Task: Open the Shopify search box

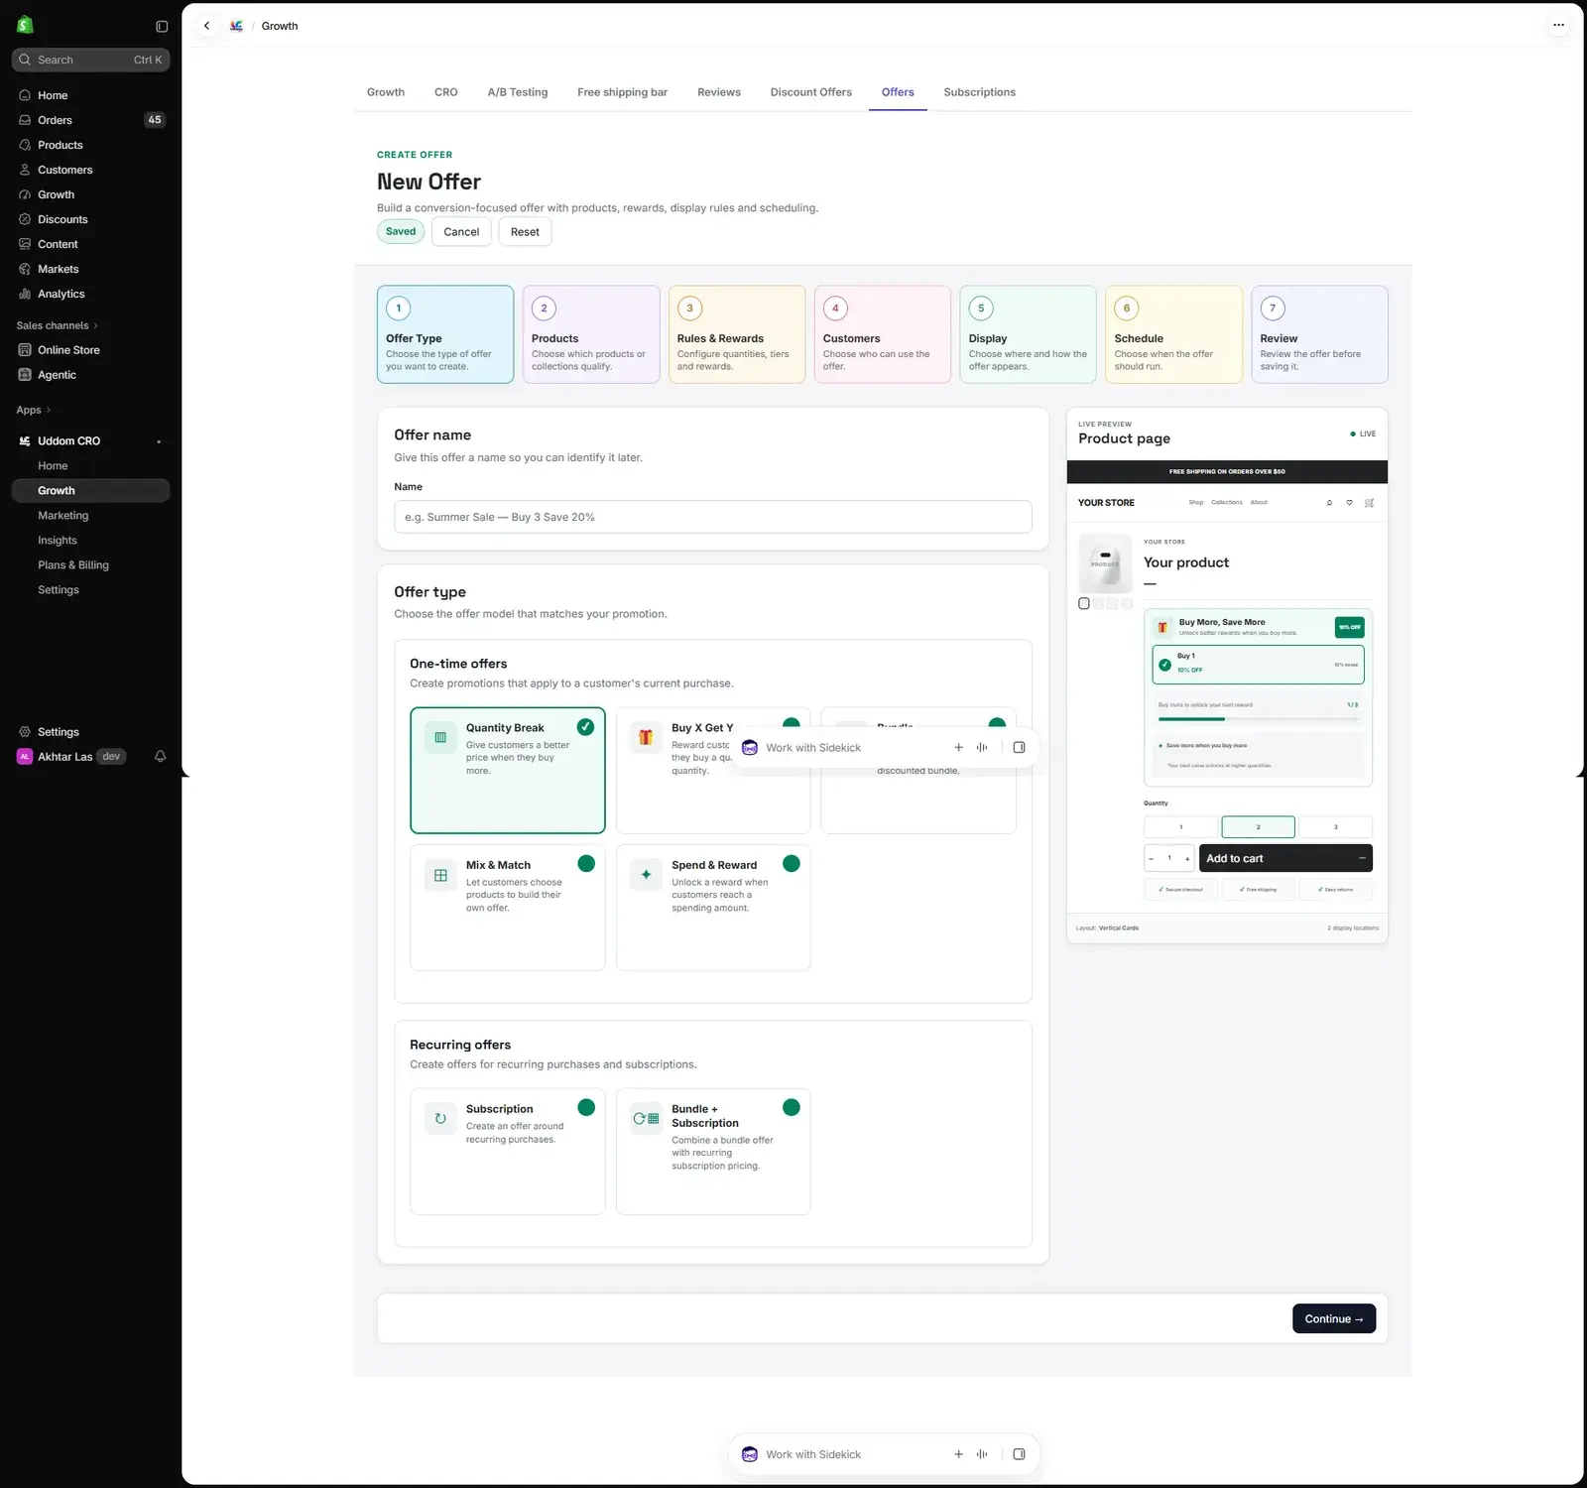Action: [x=90, y=60]
